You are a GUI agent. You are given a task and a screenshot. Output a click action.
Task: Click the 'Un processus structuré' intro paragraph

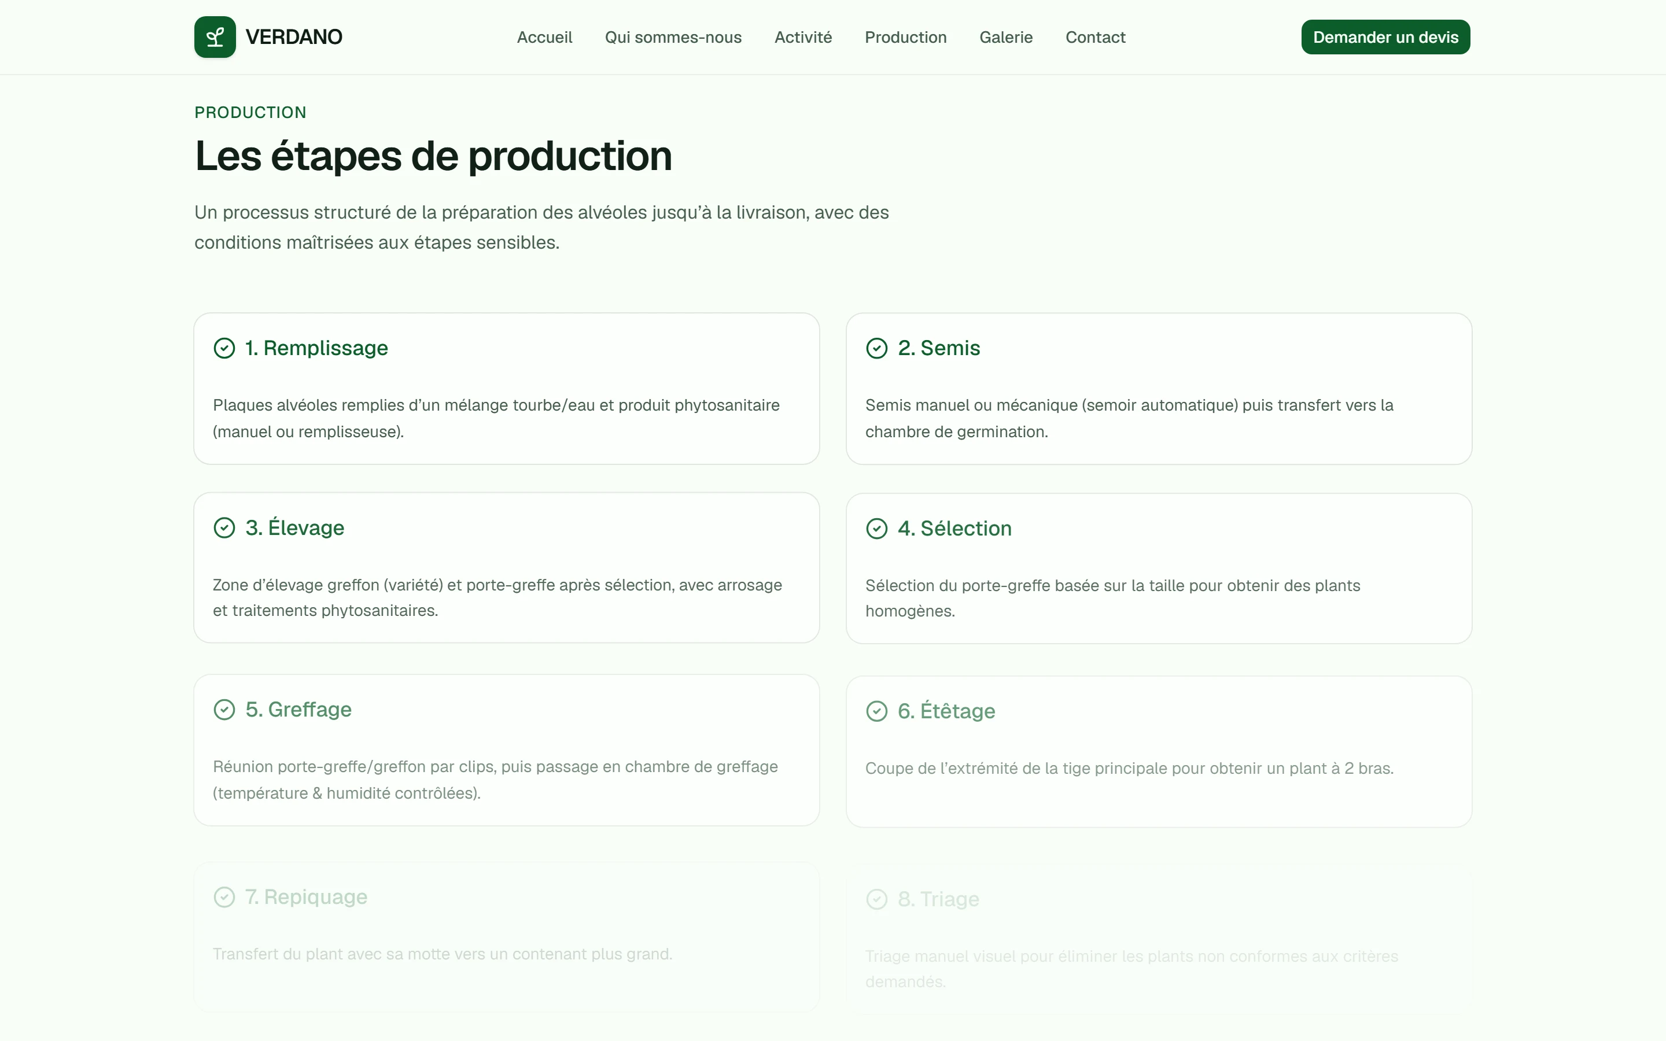(542, 228)
